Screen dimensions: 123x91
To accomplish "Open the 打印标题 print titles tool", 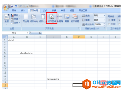I will click(75, 18).
